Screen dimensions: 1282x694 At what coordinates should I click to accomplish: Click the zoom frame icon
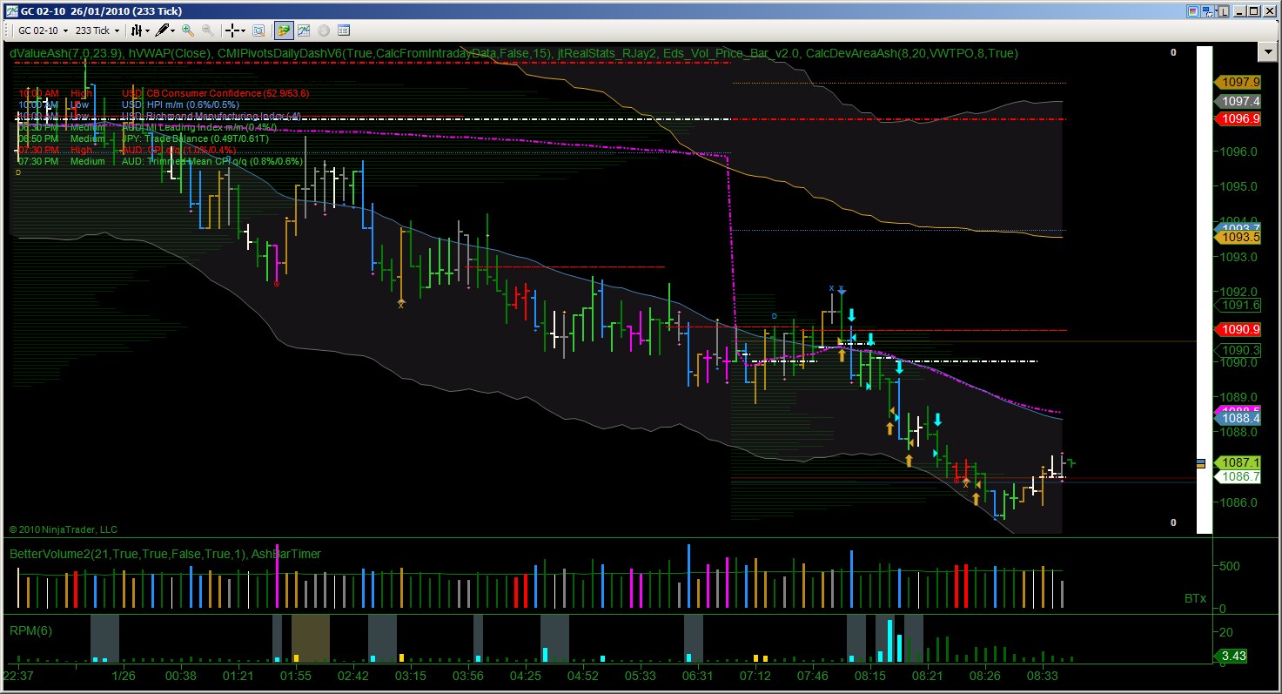coord(258,30)
